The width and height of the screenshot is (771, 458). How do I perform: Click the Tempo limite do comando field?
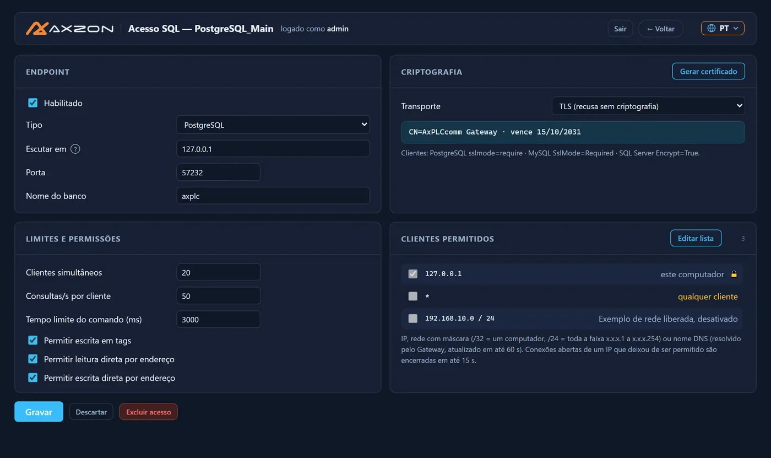coord(219,320)
